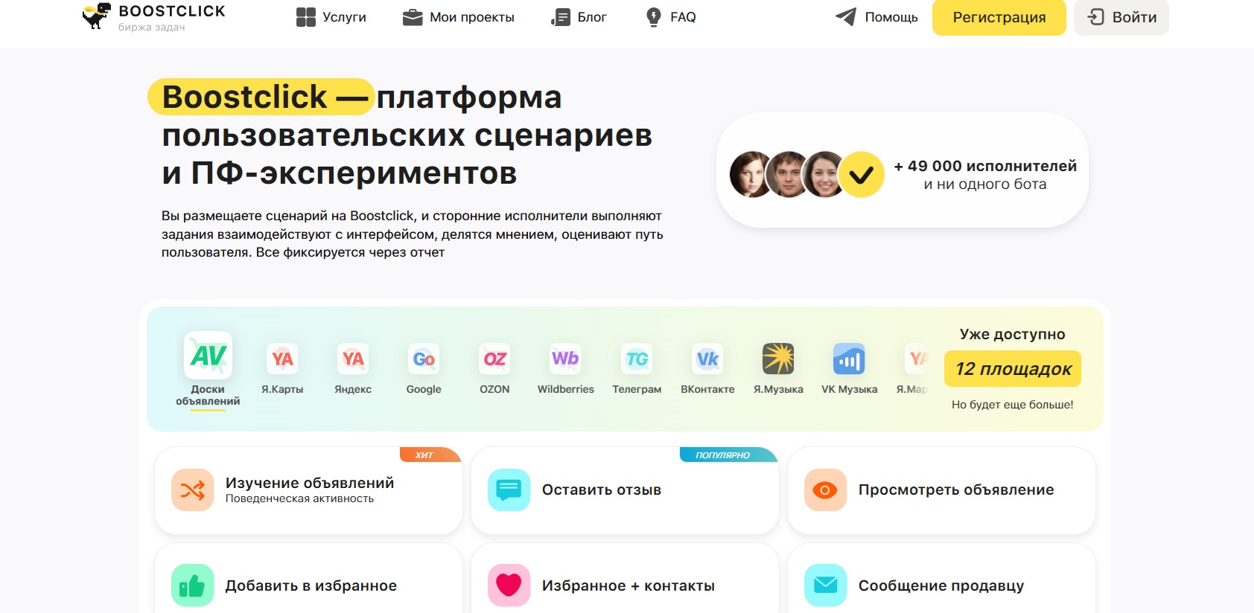Go to Мои проекты

459,17
